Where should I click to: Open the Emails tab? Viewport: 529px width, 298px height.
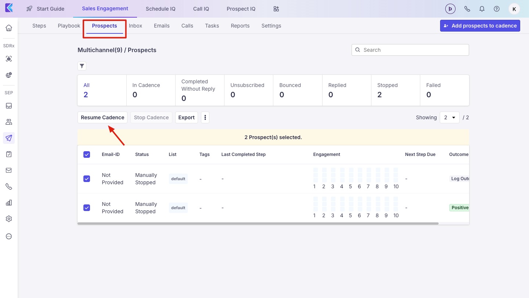pos(162,26)
